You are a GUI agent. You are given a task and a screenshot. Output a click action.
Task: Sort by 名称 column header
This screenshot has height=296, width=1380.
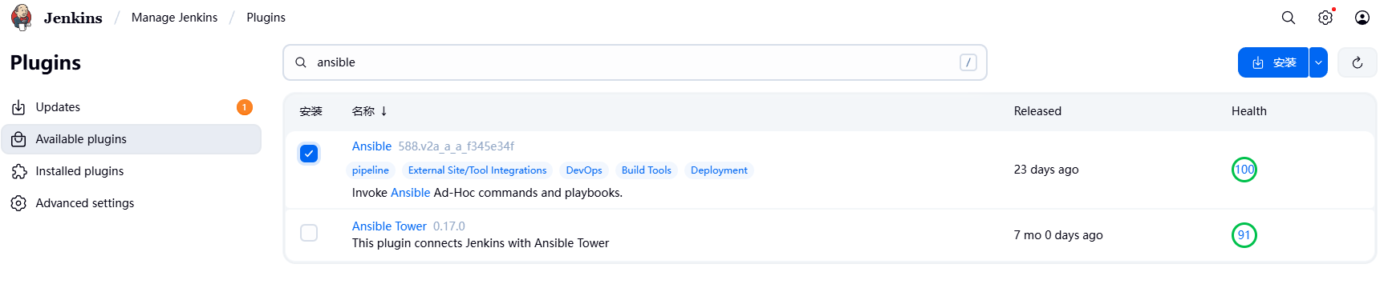click(x=369, y=111)
